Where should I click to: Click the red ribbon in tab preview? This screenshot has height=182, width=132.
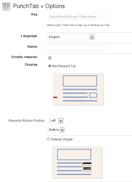click(x=55, y=97)
